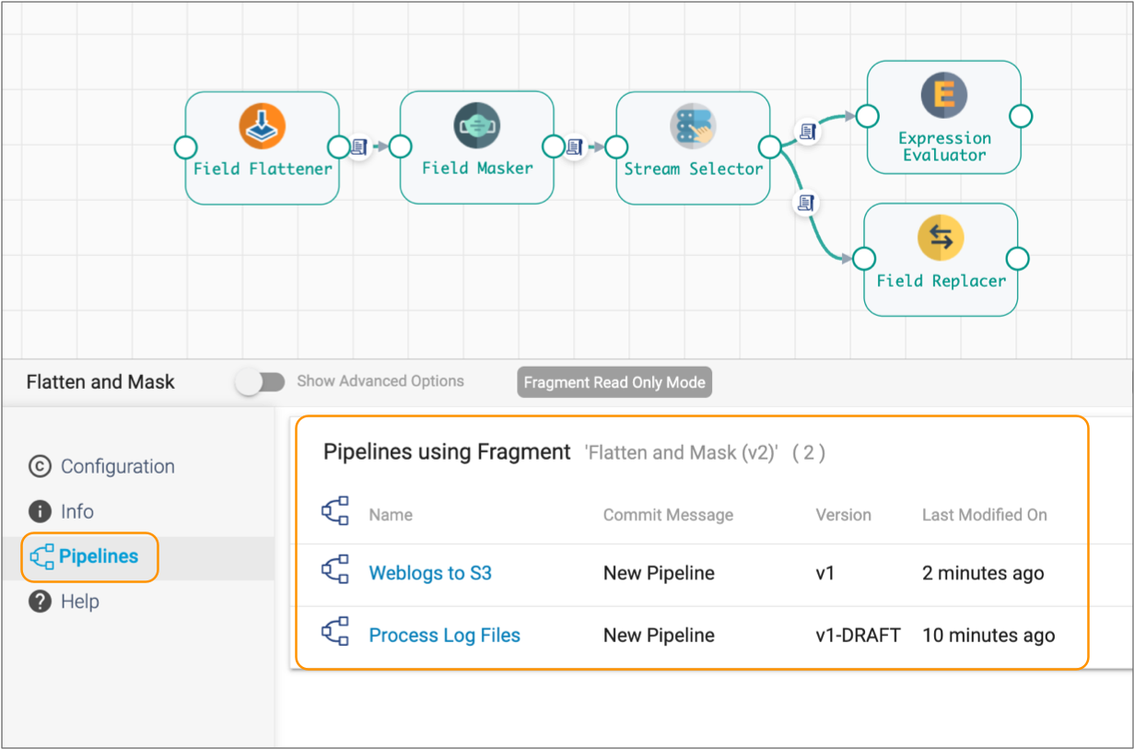Click the Name column header
1134x749 pixels.
point(391,515)
